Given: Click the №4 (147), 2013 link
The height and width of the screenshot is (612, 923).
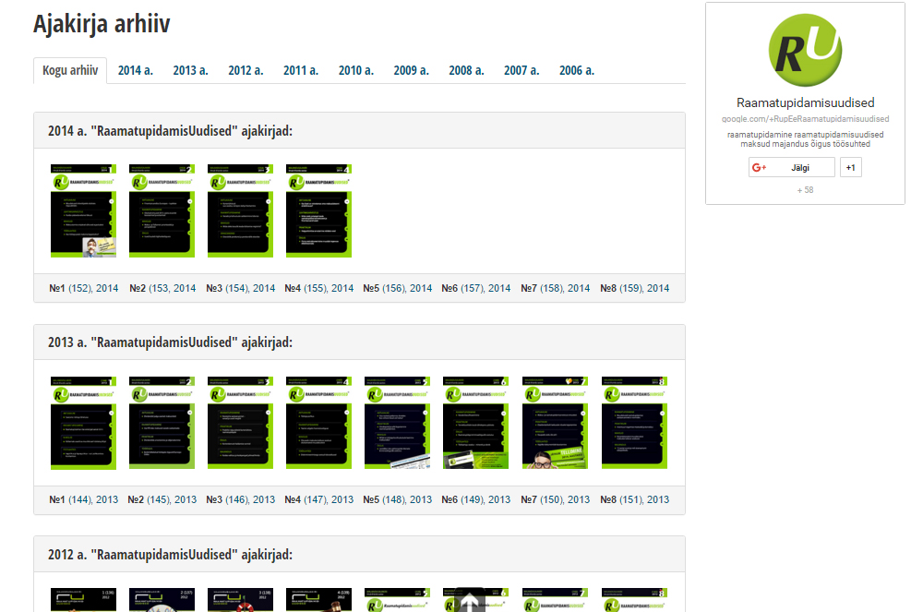Looking at the screenshot, I should (x=319, y=499).
